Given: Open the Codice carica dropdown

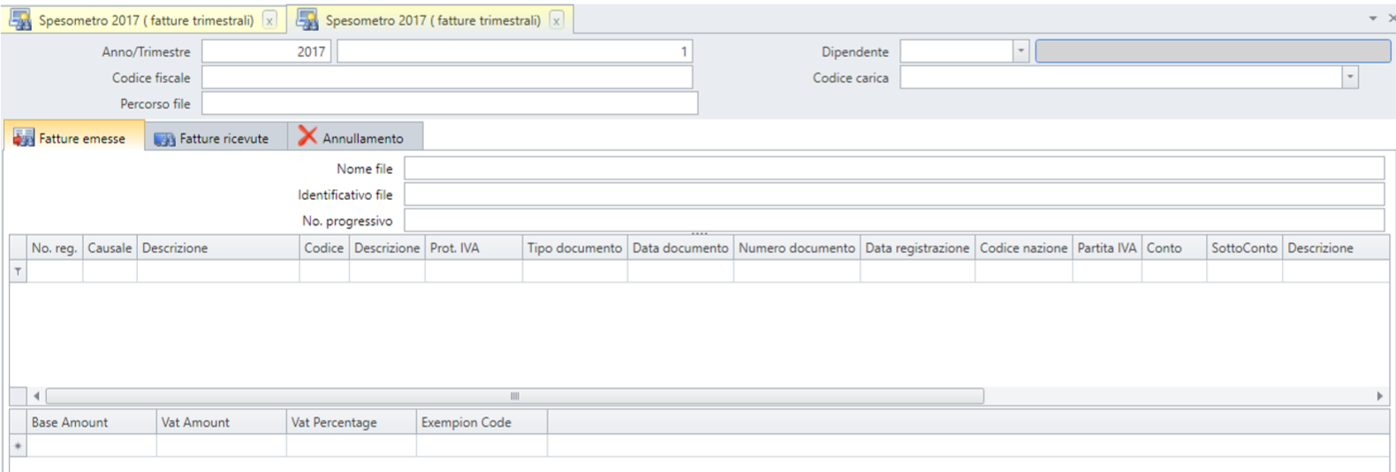Looking at the screenshot, I should click(1350, 78).
